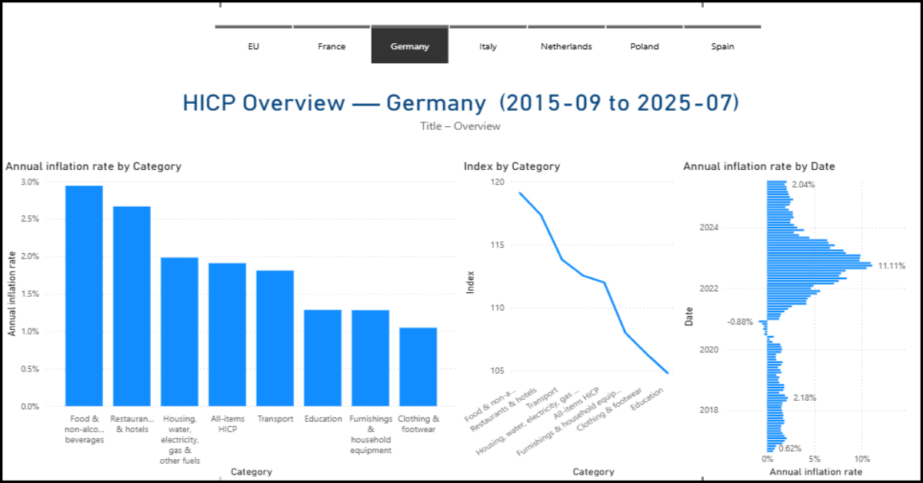This screenshot has width=923, height=483.
Task: Select the Restaurants & hotels bar
Action: 132,306
